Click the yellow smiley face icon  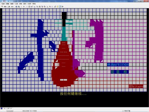pyautogui.click(x=58, y=7)
